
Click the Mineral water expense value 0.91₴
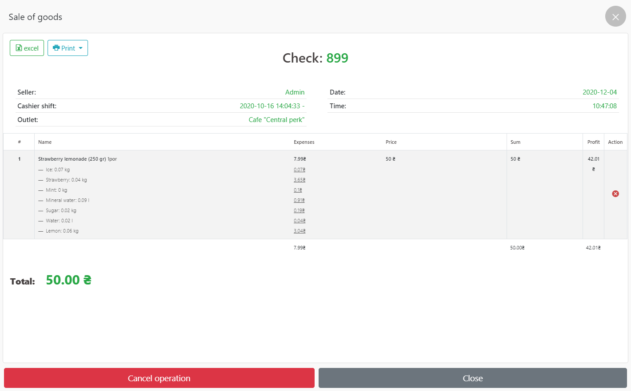point(299,201)
